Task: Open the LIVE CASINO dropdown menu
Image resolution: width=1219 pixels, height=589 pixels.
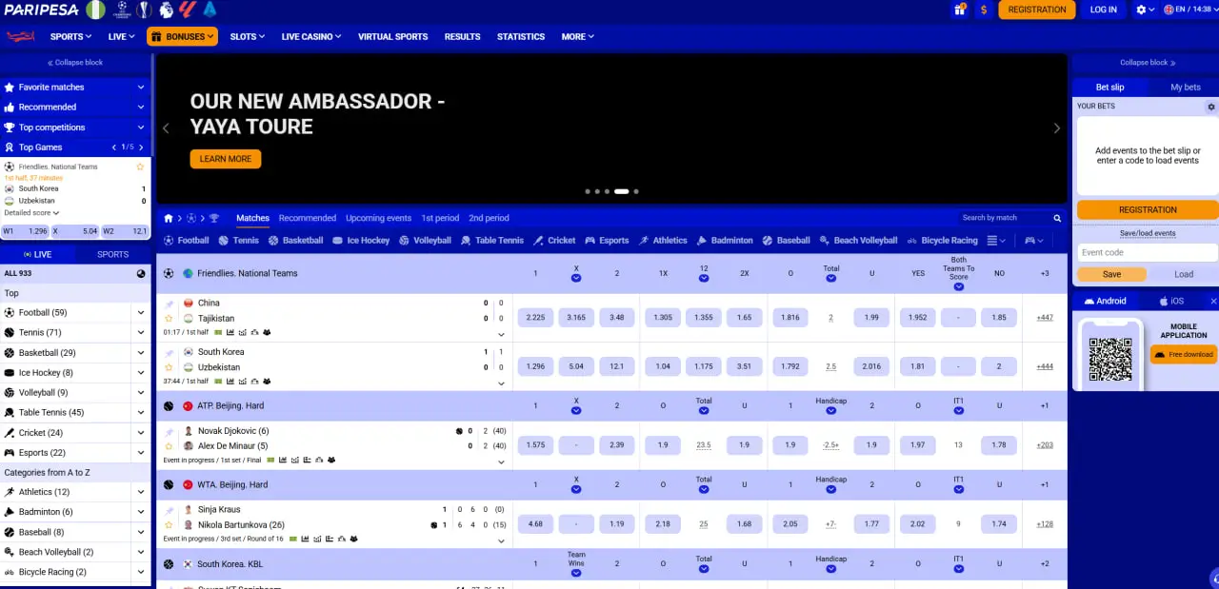Action: [x=311, y=36]
